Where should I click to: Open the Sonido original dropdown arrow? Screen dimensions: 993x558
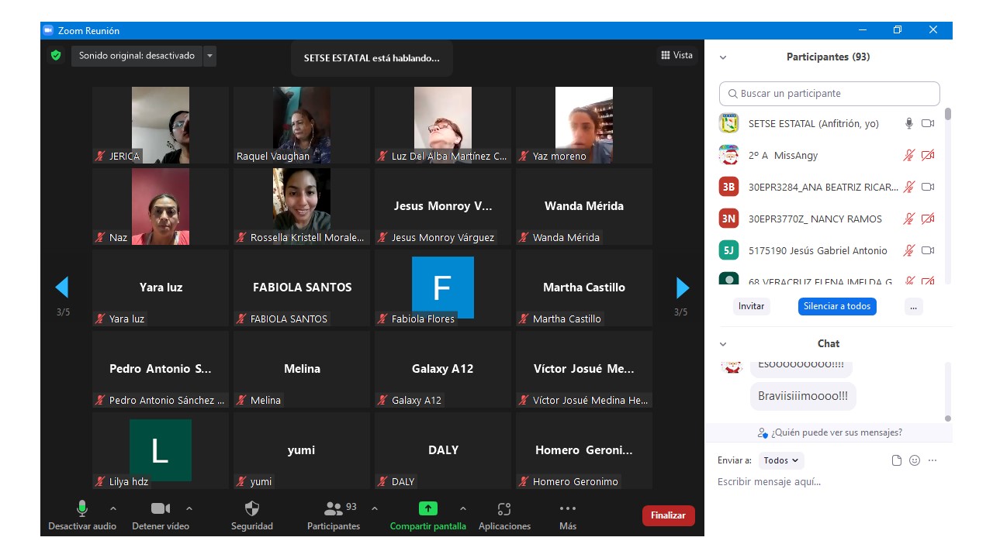(209, 56)
